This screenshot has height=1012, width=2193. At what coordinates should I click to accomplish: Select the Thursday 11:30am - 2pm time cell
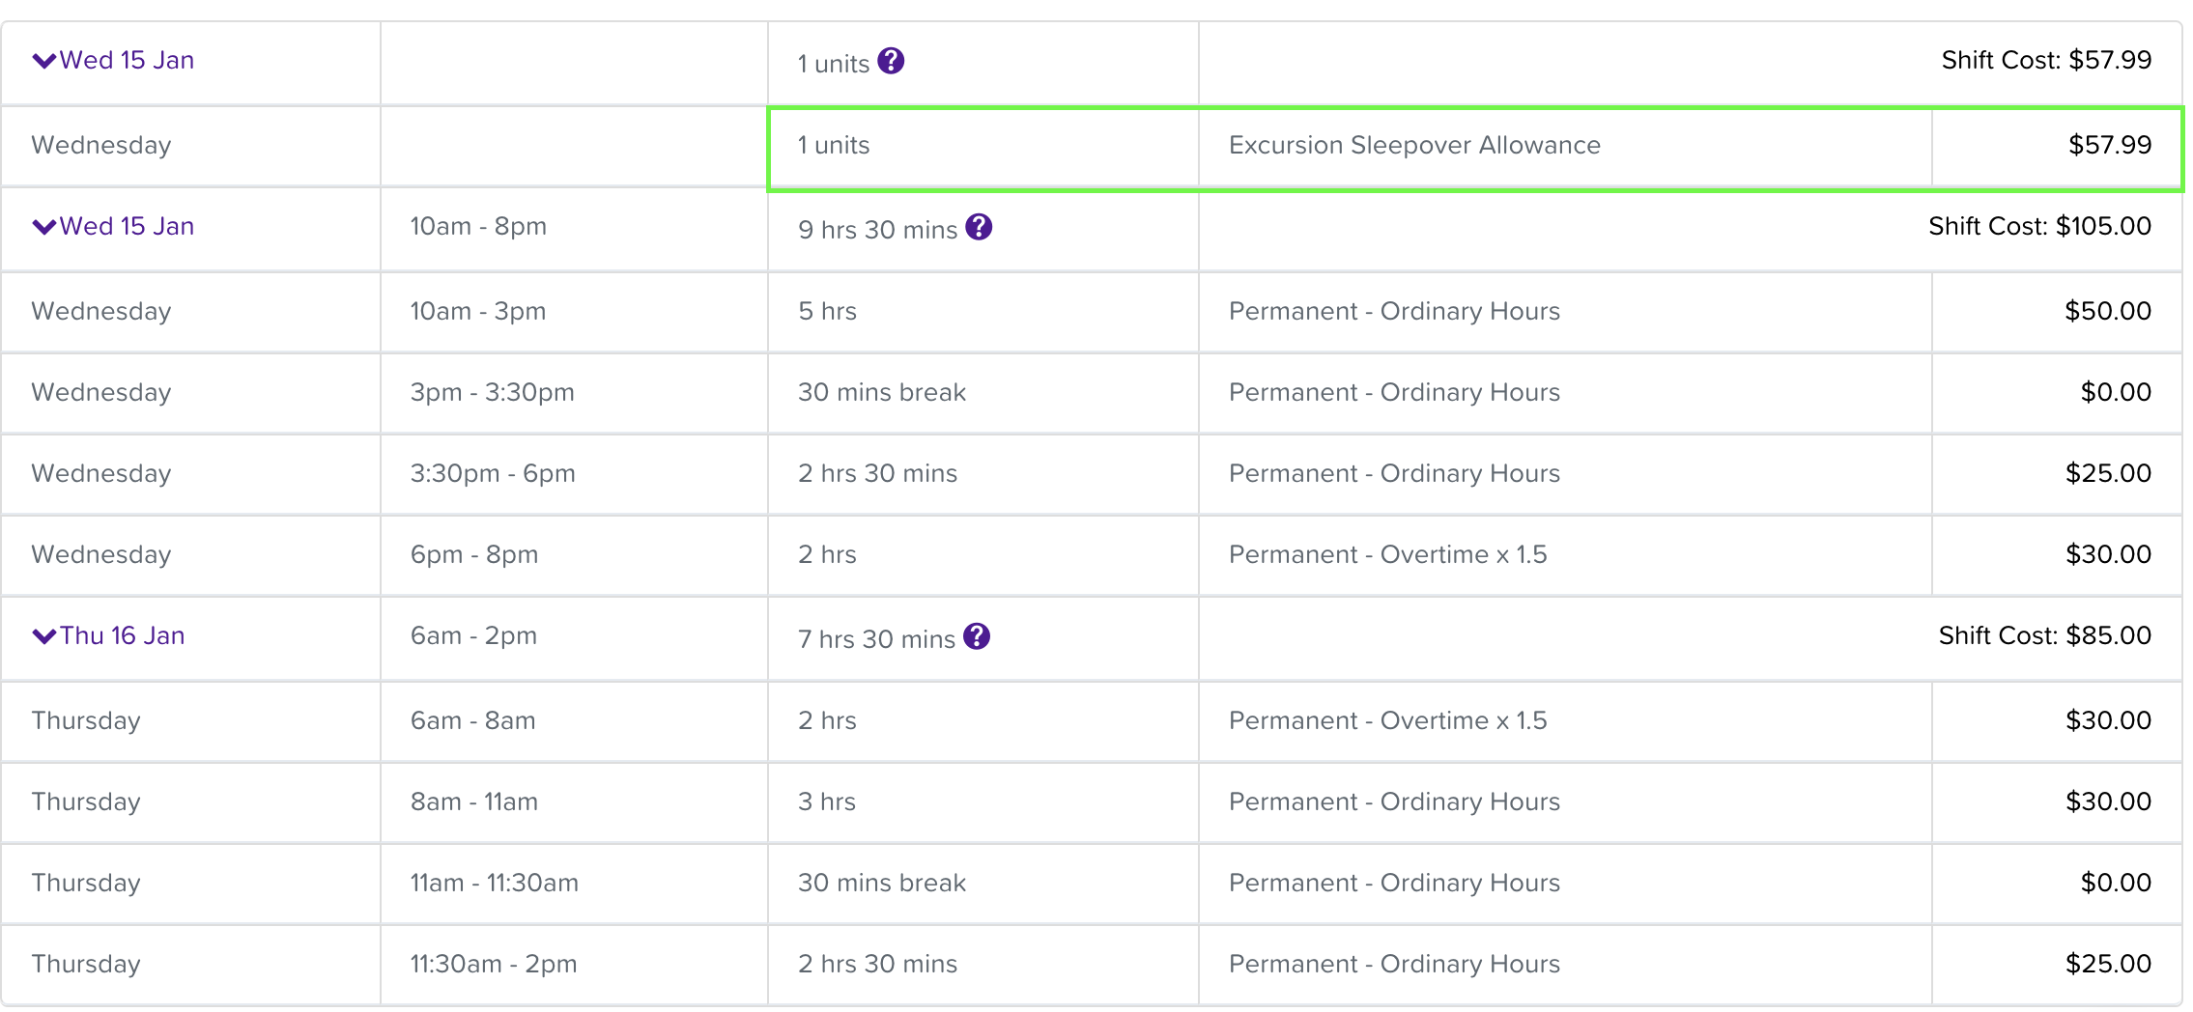pos(574,964)
